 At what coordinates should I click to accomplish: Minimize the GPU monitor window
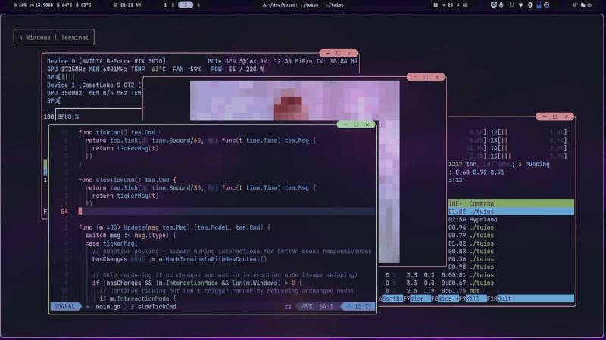pyautogui.click(x=328, y=53)
